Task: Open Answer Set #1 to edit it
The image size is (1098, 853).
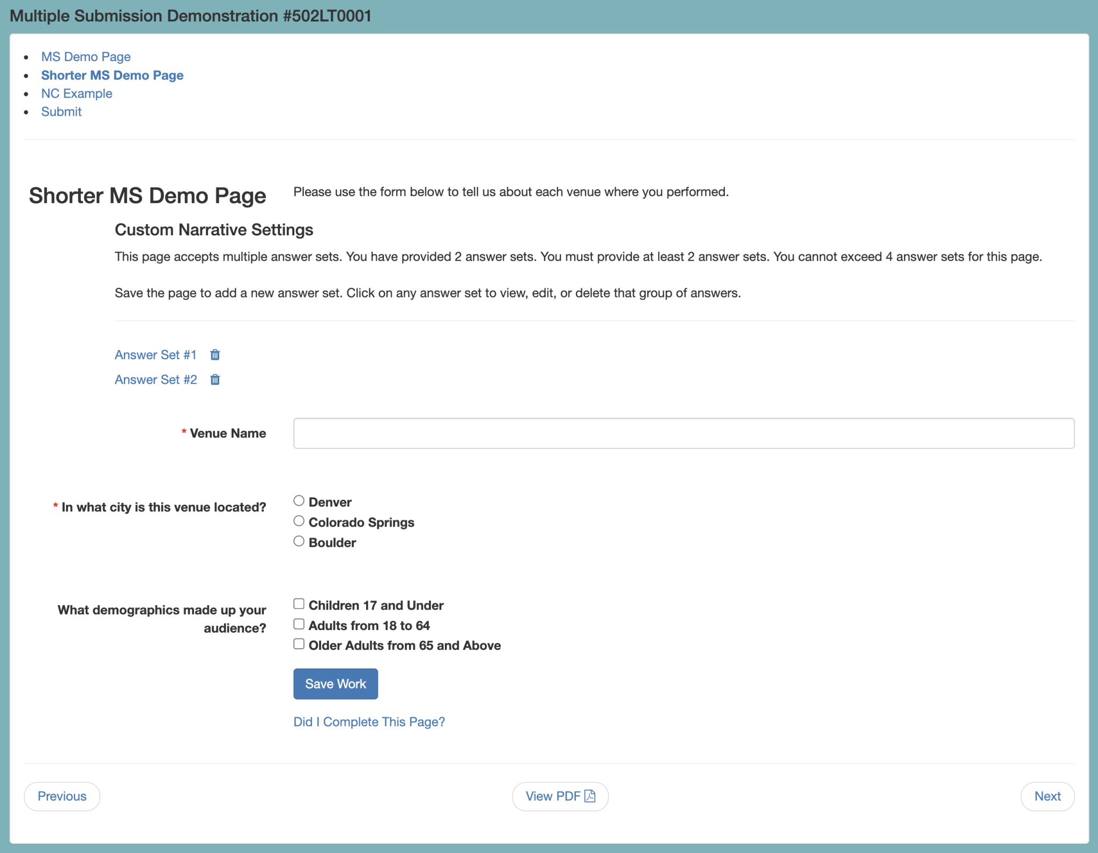Action: 155,354
